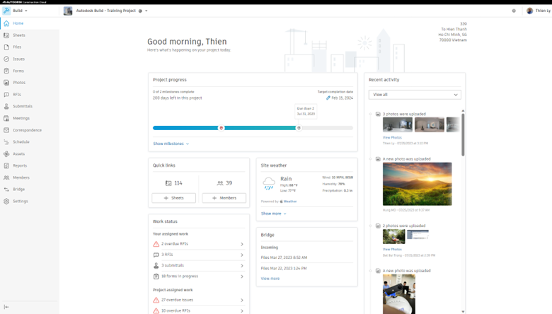Click the first milestone marker on progress bar
The image size is (552, 314).
[x=222, y=128]
